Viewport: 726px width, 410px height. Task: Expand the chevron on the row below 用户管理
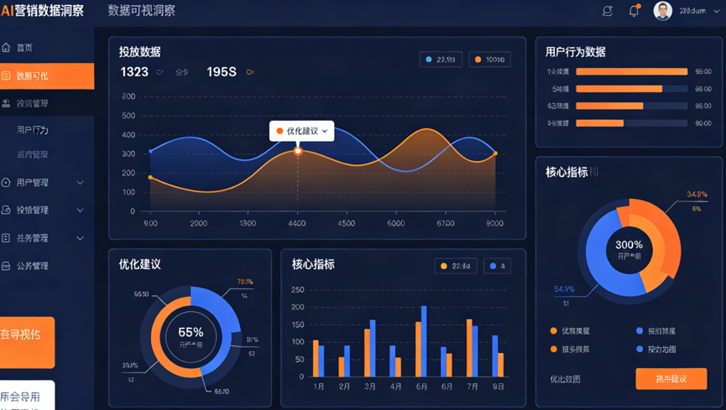(80, 210)
